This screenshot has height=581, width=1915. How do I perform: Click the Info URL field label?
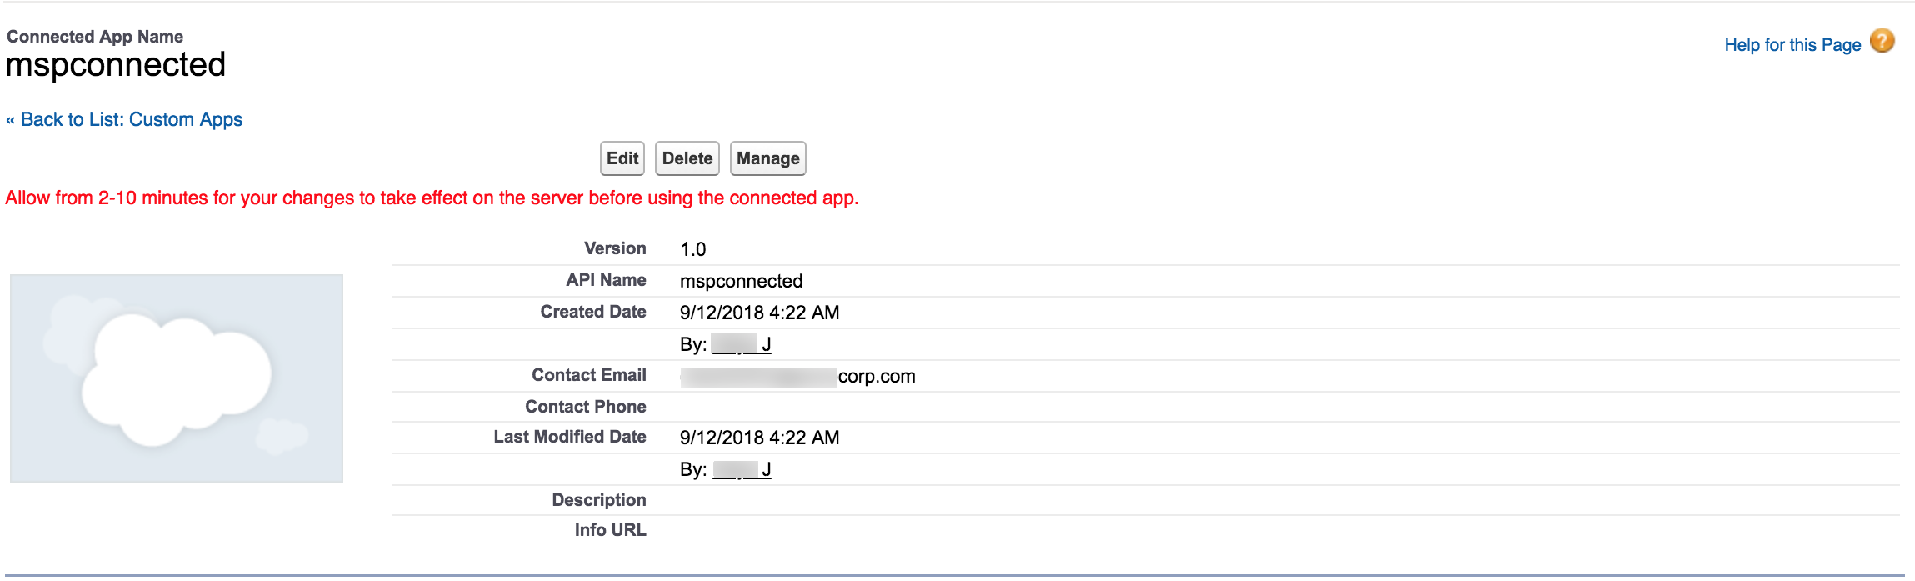coord(610,530)
